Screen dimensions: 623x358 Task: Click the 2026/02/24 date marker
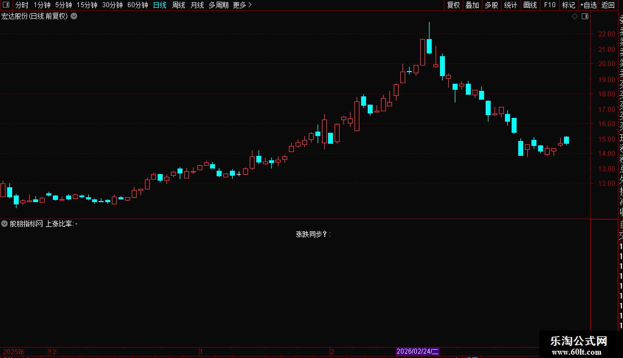pyautogui.click(x=417, y=351)
